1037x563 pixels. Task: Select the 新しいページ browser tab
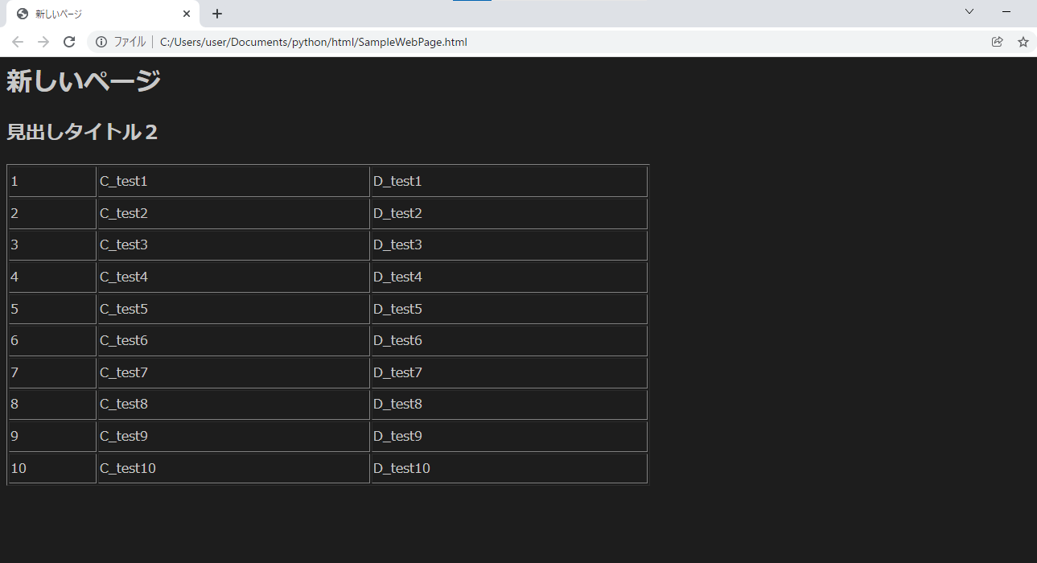(103, 14)
